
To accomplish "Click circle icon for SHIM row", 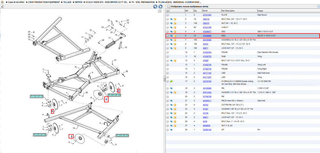I will tap(168, 57).
